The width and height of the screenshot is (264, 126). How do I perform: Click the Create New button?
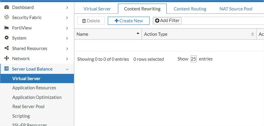pos(129,21)
